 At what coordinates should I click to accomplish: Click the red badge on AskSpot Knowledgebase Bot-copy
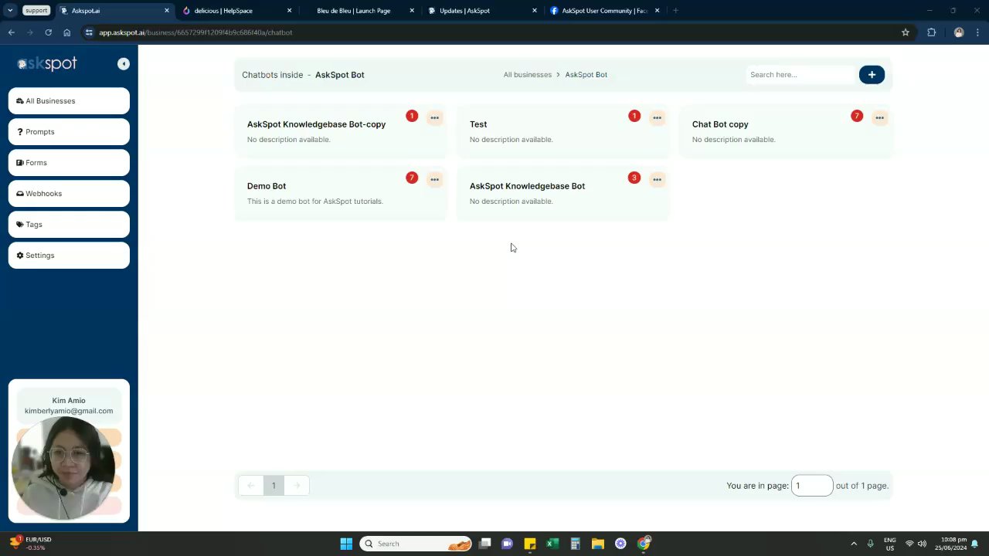click(412, 116)
